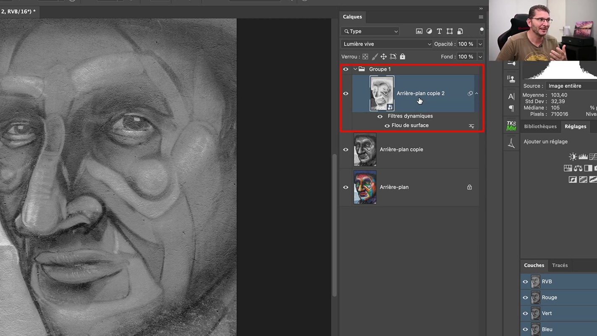The width and height of the screenshot is (597, 336).
Task: Add a Posterize adjustment
Action: coord(583,179)
